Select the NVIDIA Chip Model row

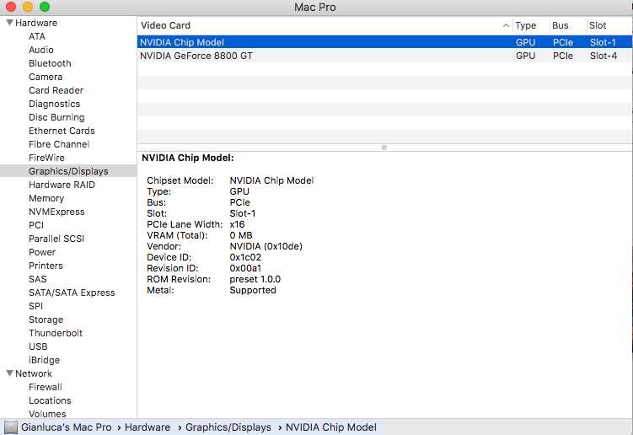(x=384, y=42)
